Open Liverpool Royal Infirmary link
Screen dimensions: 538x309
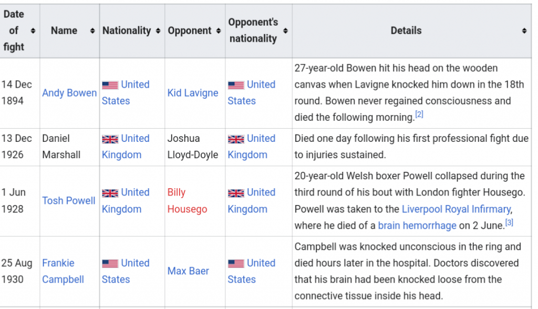point(457,209)
